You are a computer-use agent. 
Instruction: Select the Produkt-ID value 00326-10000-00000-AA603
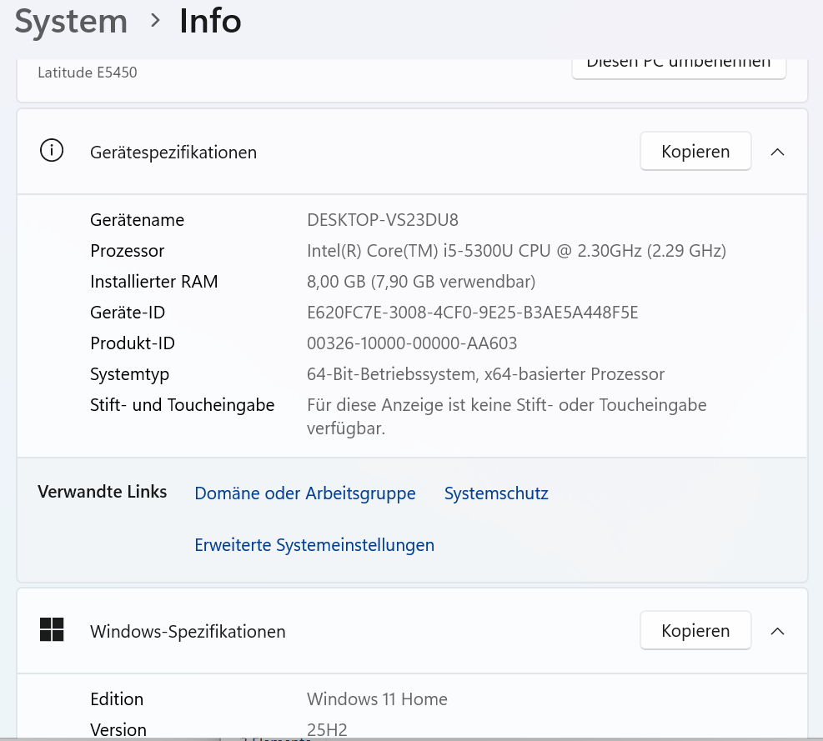pos(412,343)
